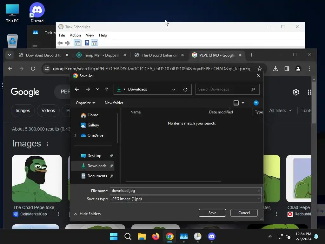Viewport: 325px width, 244px height.
Task: Open Discord desktop shortcut icon
Action: [37, 12]
